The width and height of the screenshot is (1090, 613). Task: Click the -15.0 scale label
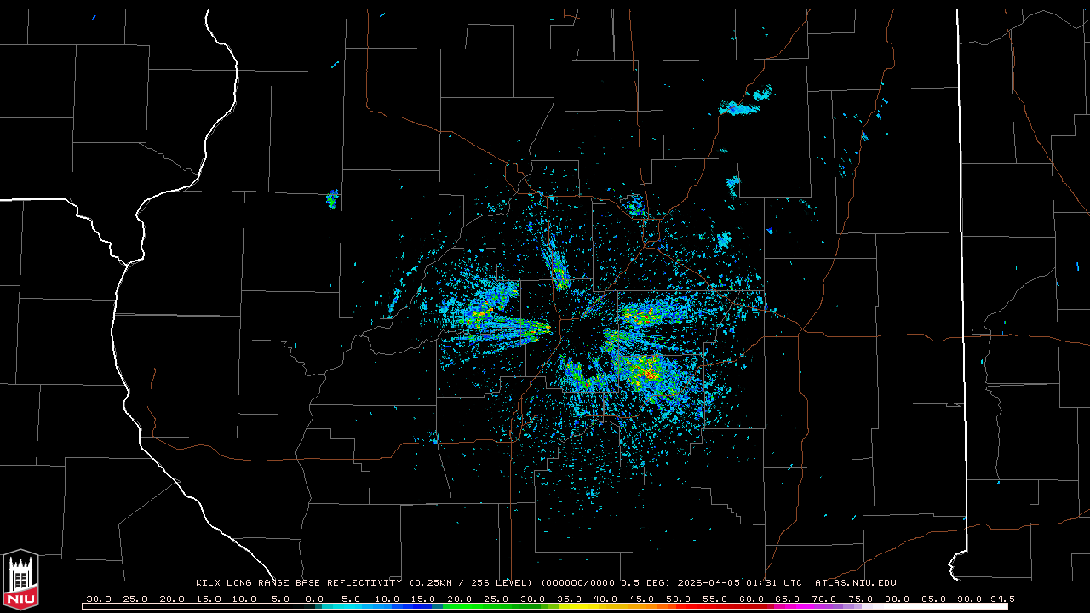click(205, 599)
